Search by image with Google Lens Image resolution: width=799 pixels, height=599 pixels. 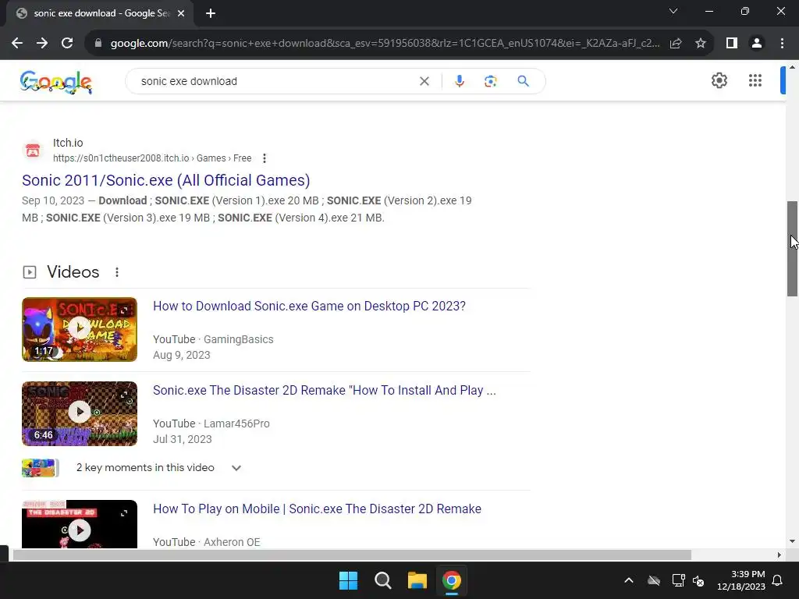[490, 81]
